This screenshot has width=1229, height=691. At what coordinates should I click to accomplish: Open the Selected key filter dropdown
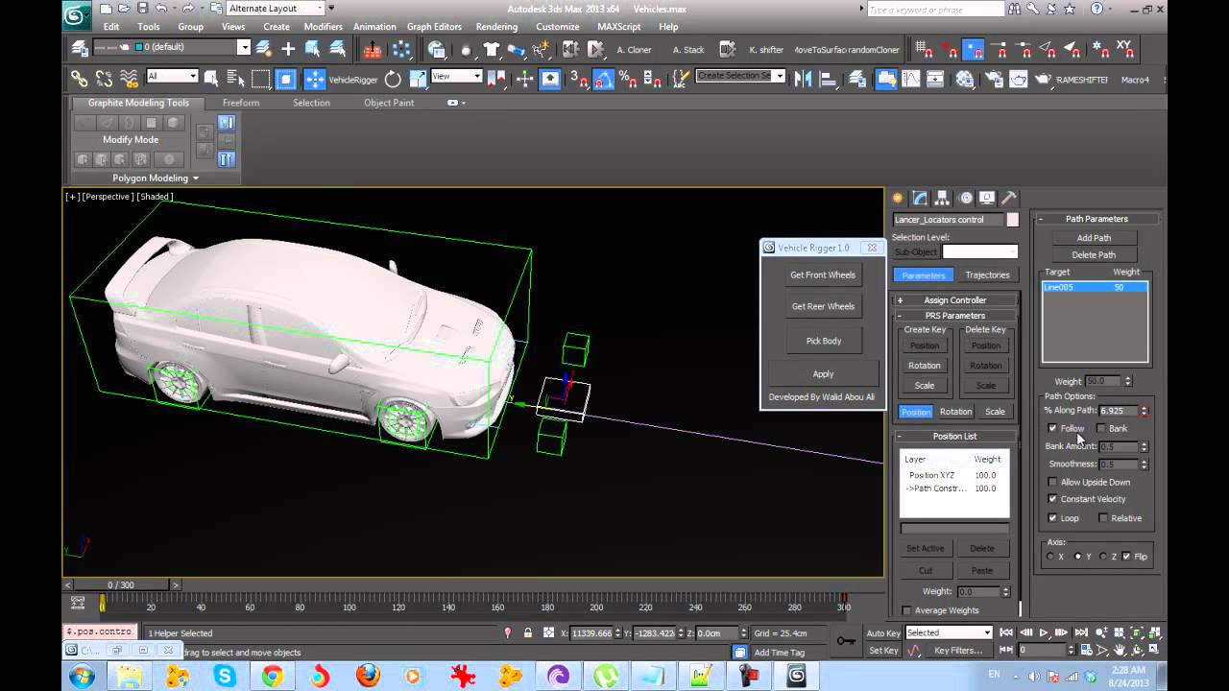pos(948,632)
